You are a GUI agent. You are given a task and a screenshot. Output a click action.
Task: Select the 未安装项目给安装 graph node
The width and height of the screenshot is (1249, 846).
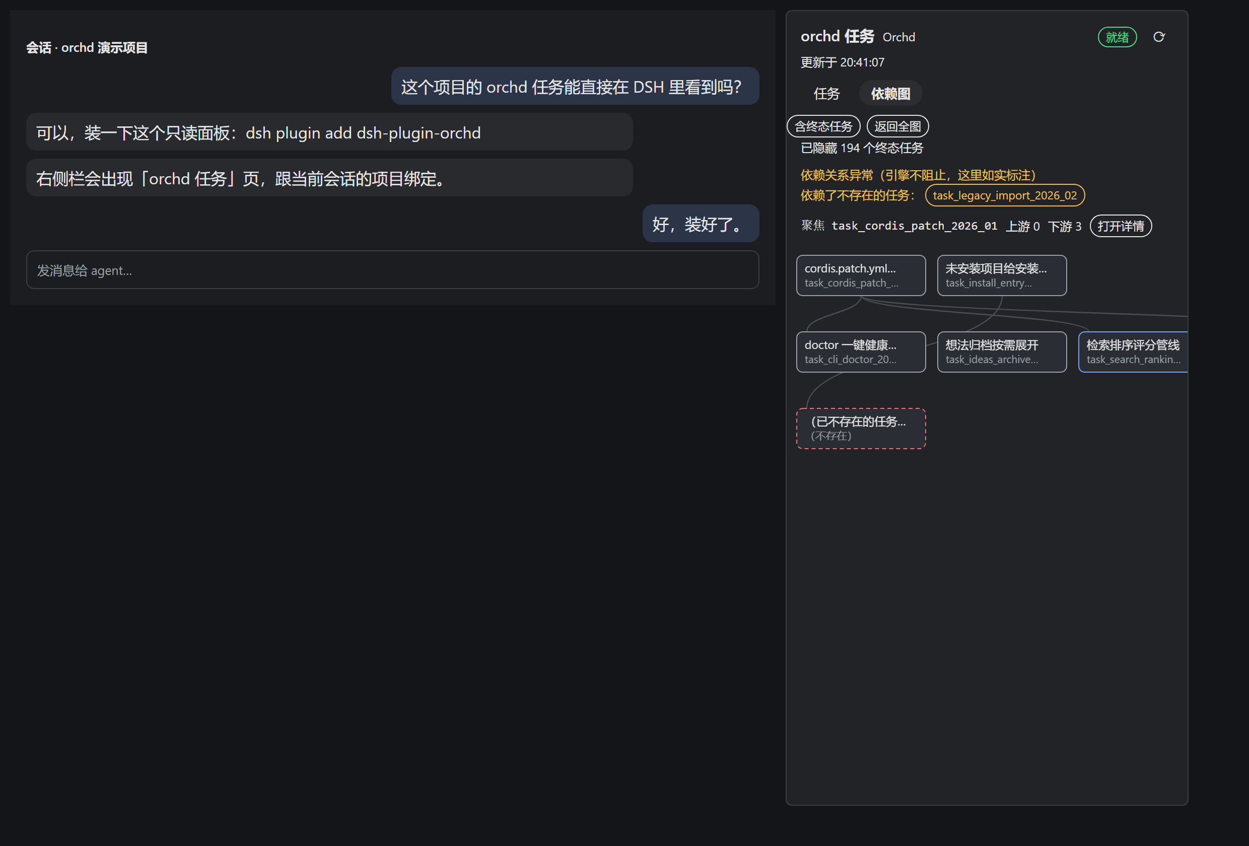coord(1002,275)
